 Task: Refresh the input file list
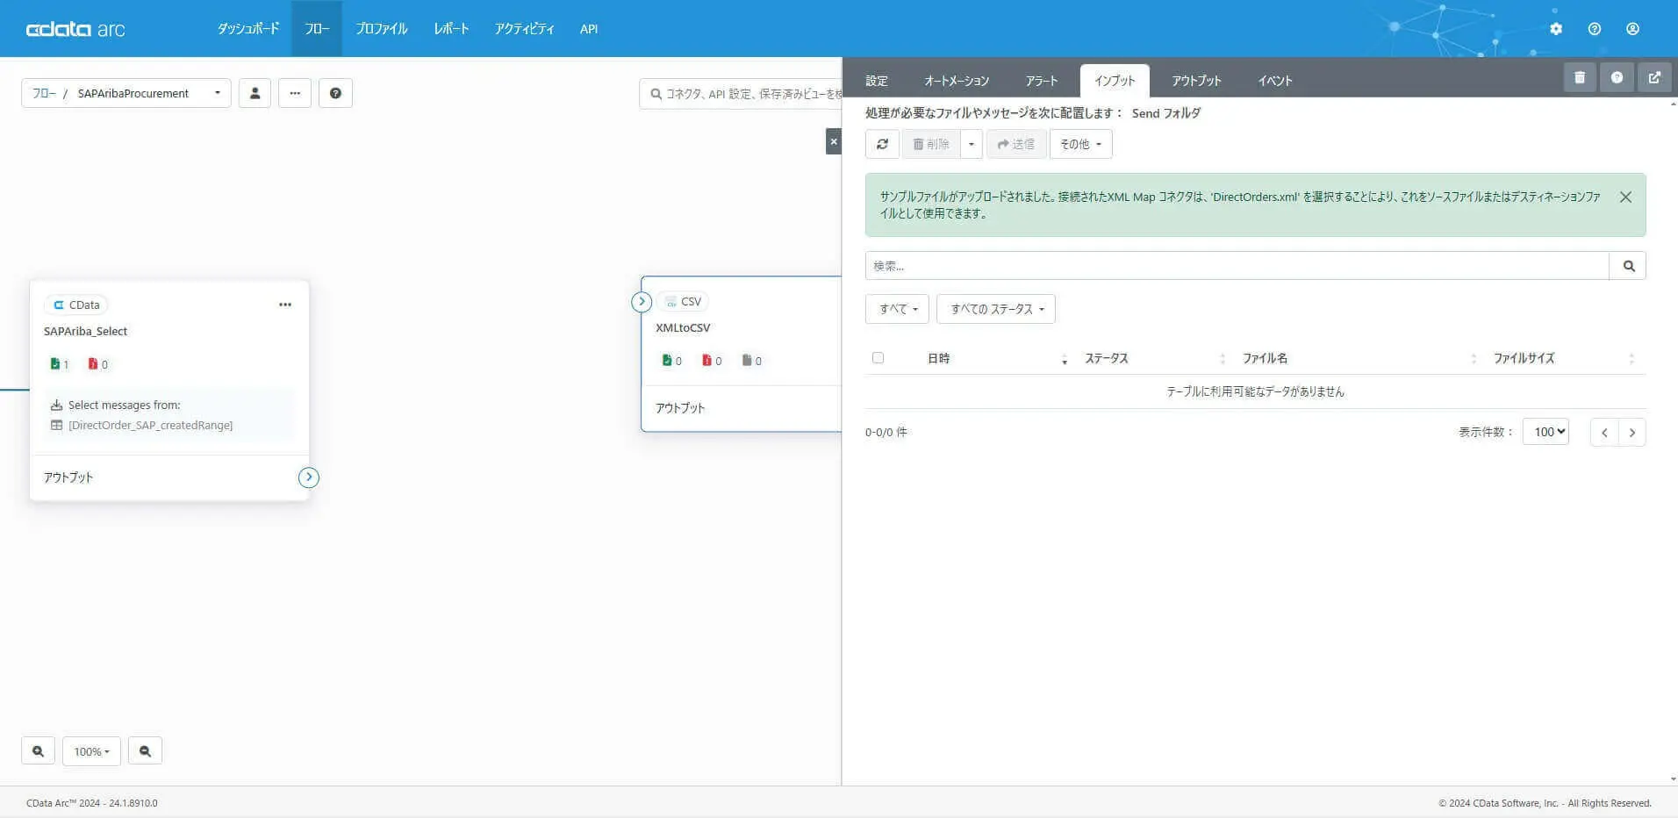click(882, 144)
